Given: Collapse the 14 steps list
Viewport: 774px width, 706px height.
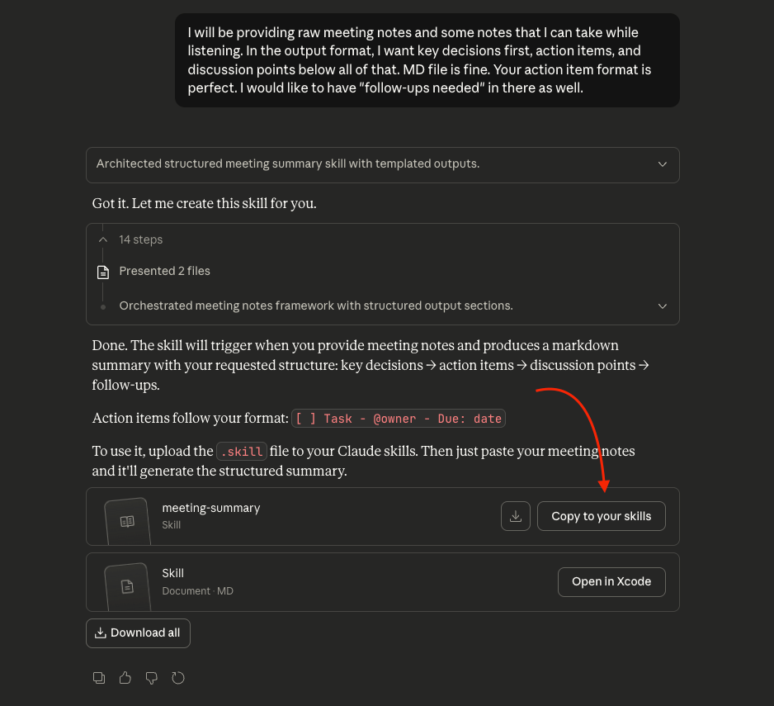Looking at the screenshot, I should 102,239.
